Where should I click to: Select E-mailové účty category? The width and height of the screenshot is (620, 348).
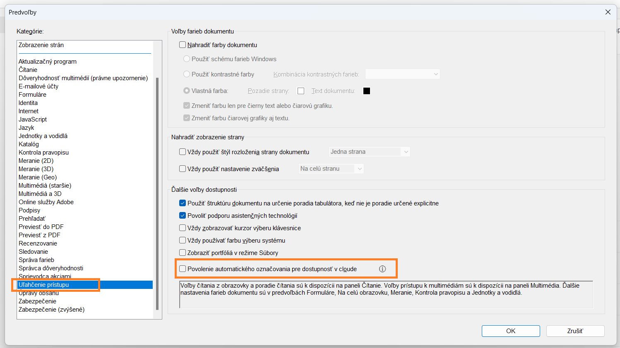coord(38,86)
